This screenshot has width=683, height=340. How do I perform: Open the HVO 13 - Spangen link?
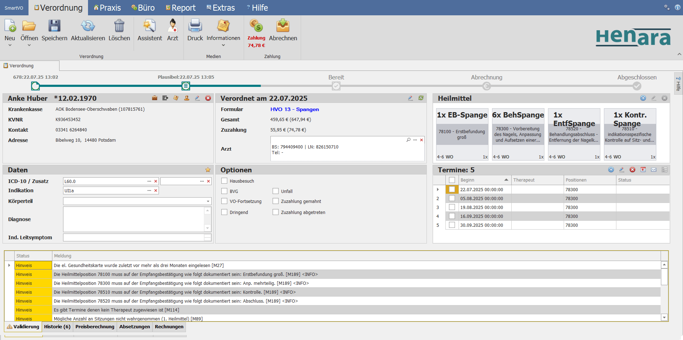coord(294,109)
